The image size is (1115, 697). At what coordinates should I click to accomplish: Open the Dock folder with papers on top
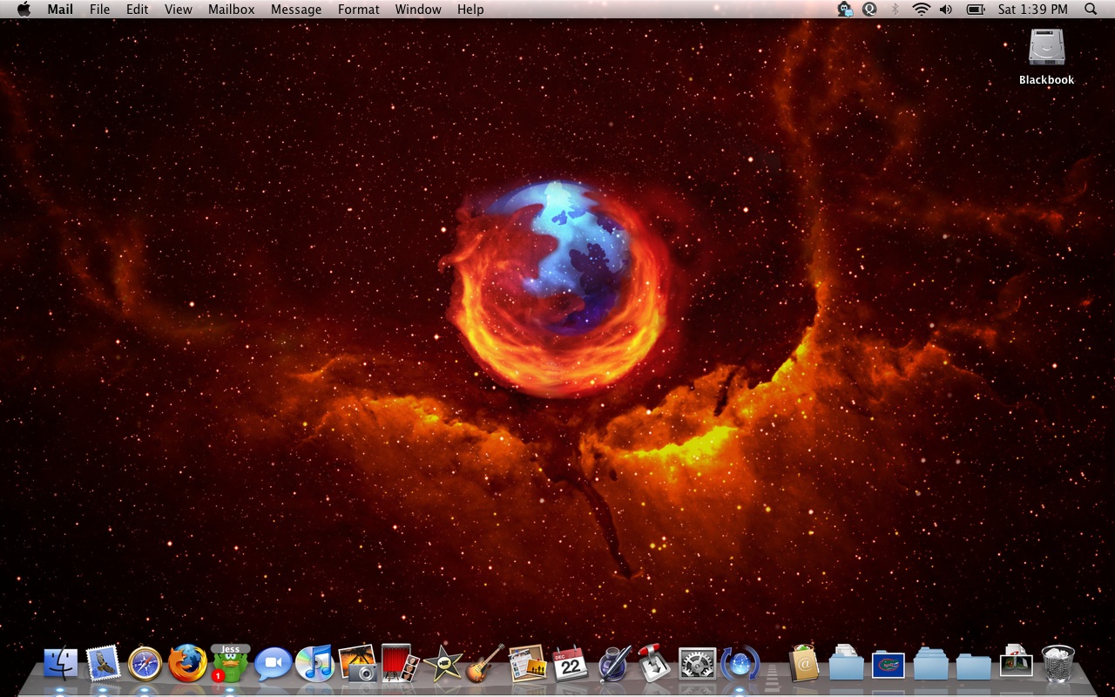click(846, 663)
